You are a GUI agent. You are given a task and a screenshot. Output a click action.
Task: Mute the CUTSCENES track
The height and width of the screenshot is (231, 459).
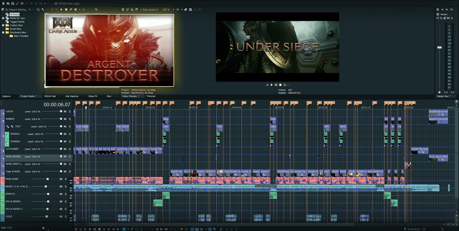(x=65, y=149)
